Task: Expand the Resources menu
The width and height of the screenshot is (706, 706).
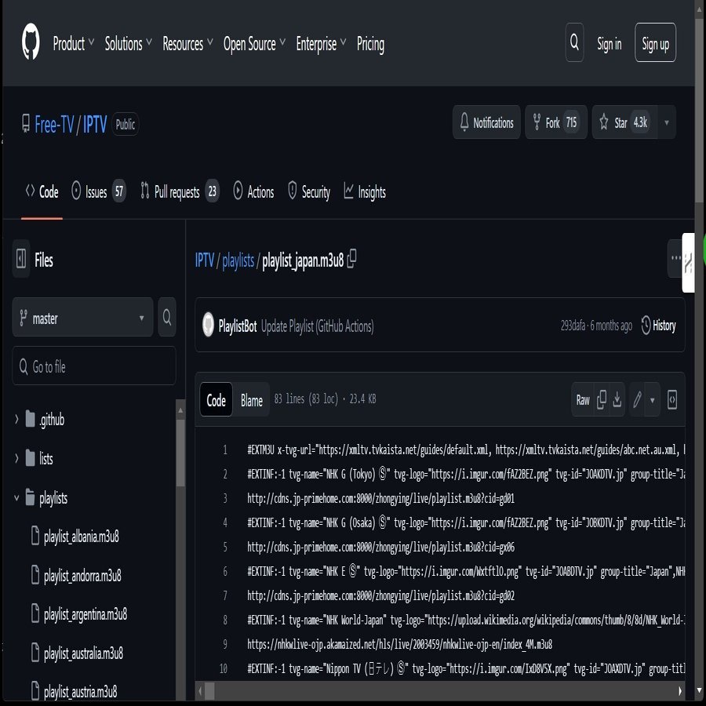Action: tap(187, 44)
